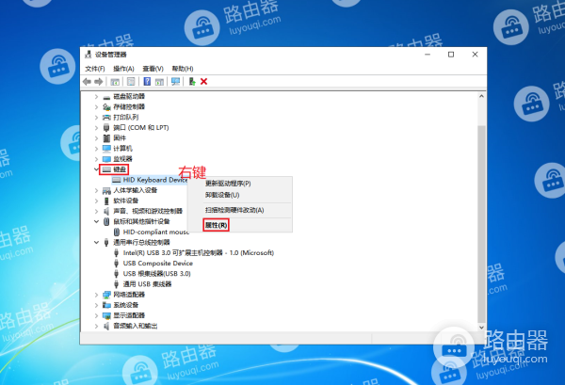
Task: Click the 显示适配器 display adapter icon
Action: pos(106,315)
